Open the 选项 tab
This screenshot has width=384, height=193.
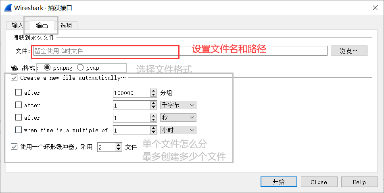click(x=66, y=25)
